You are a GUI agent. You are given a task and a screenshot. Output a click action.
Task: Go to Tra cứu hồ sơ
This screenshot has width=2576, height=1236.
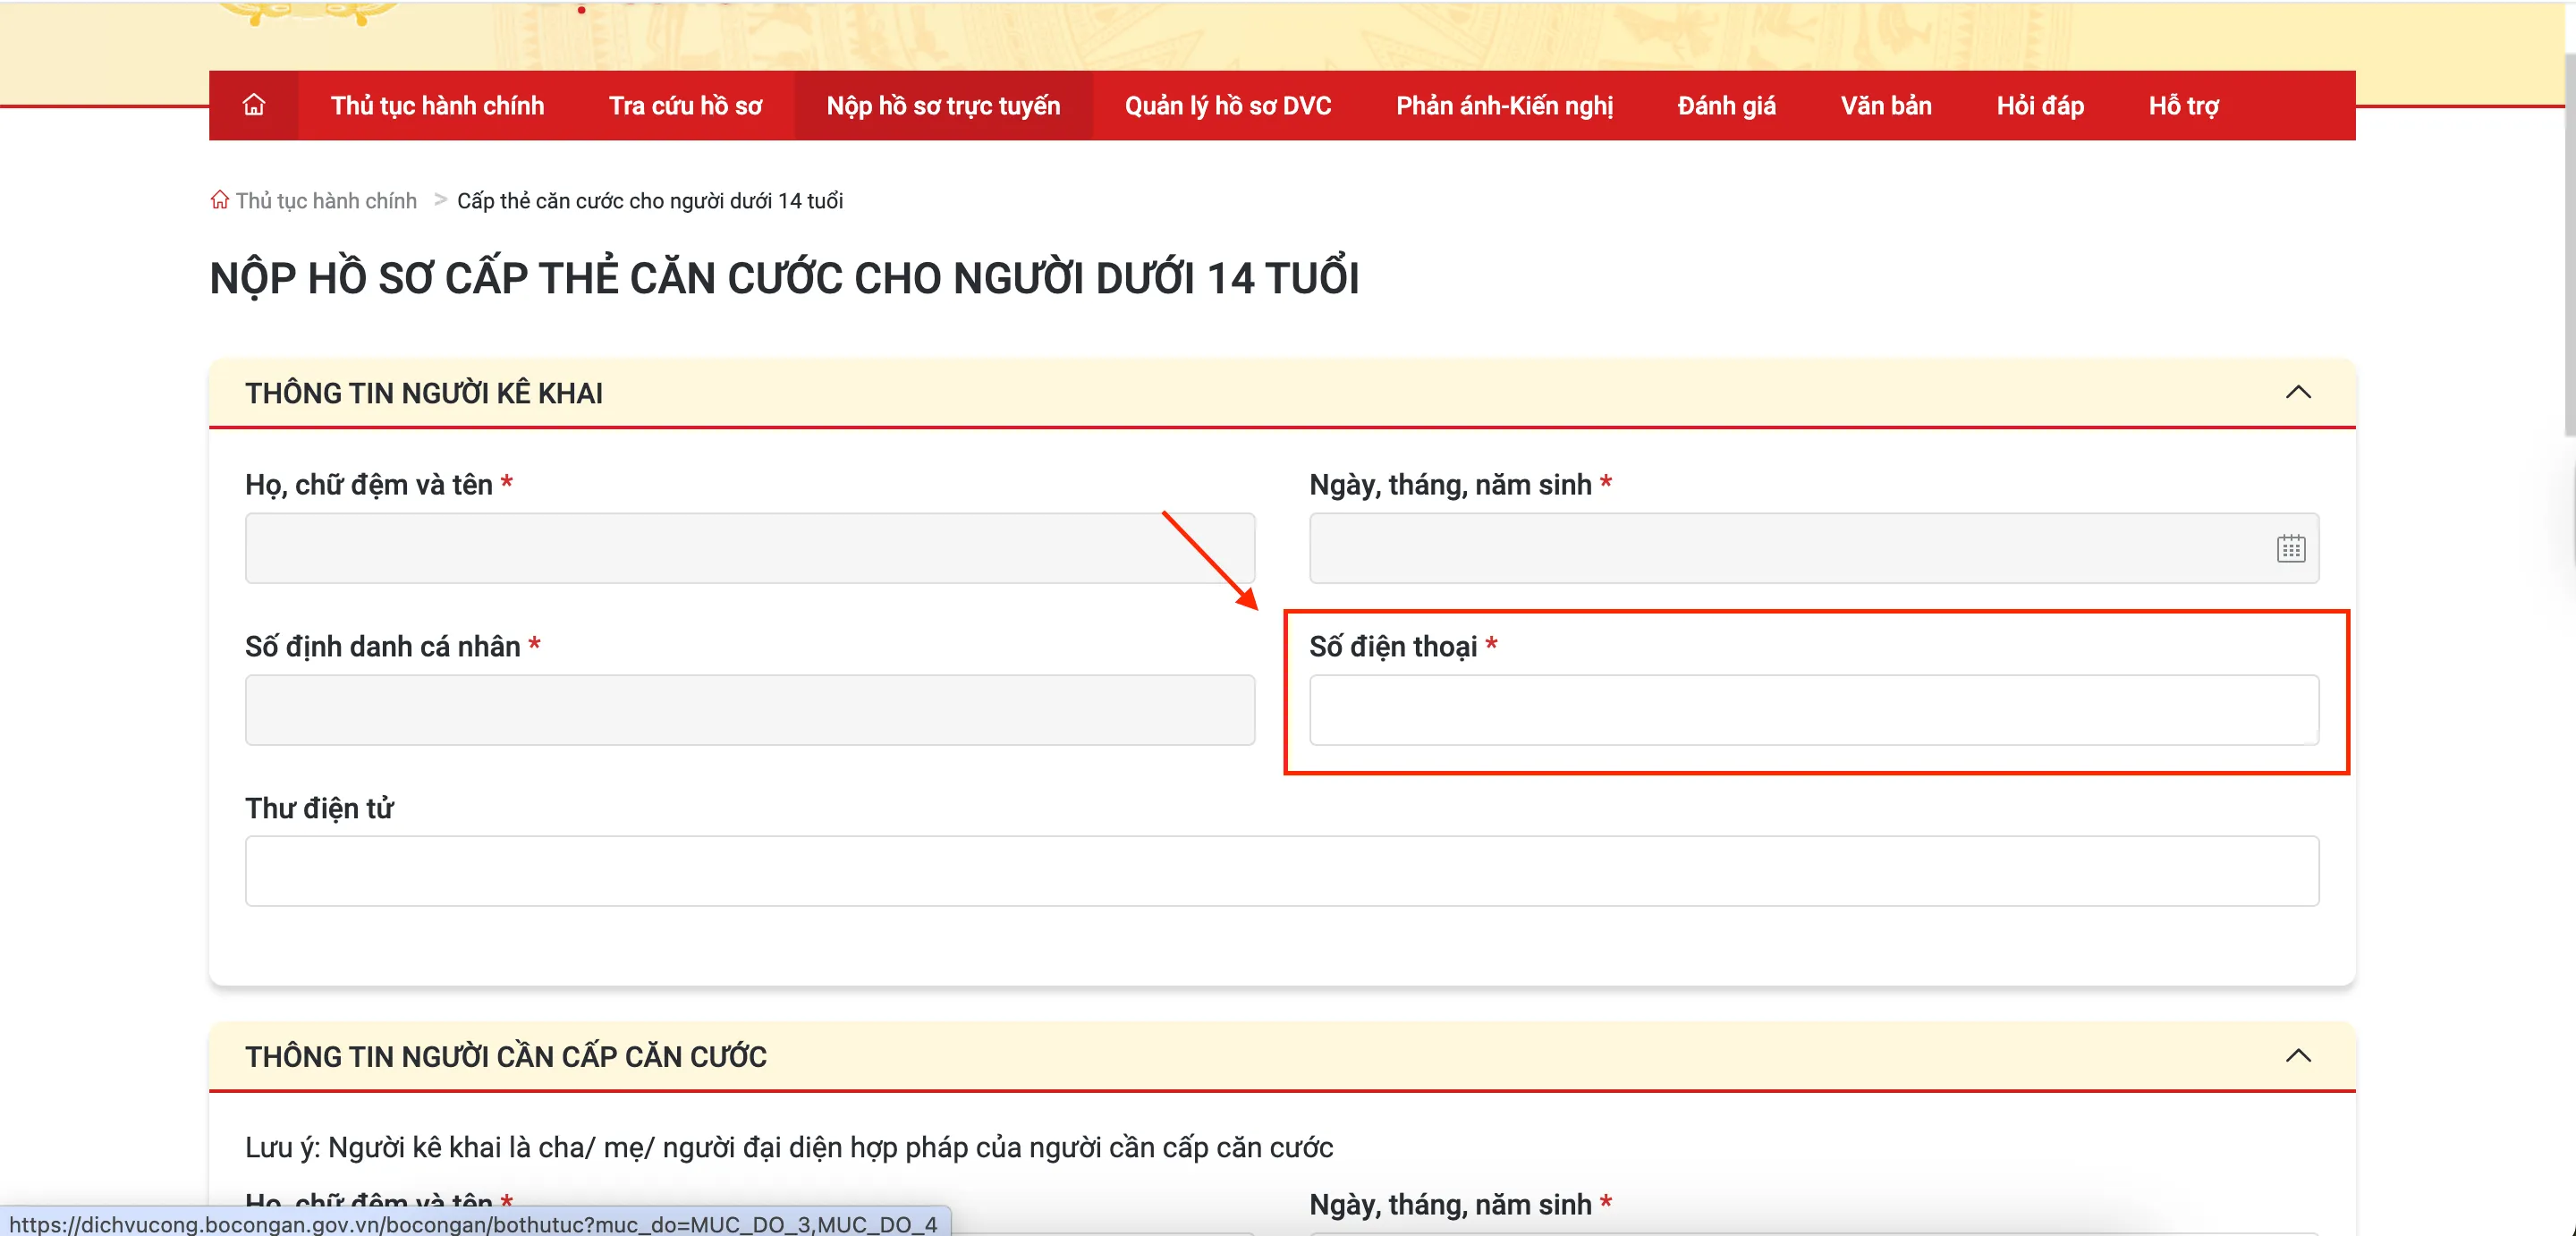[x=685, y=105]
